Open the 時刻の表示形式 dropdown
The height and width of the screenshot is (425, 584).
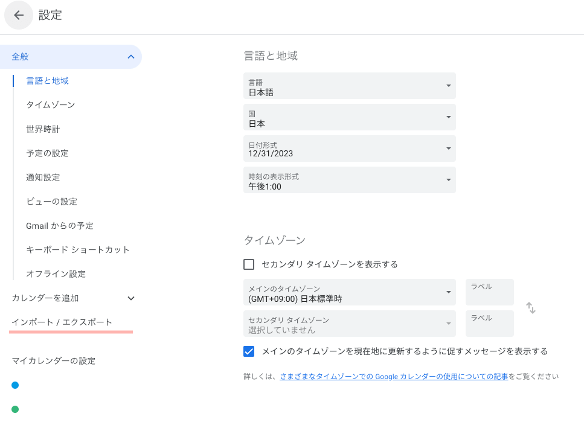tap(349, 180)
